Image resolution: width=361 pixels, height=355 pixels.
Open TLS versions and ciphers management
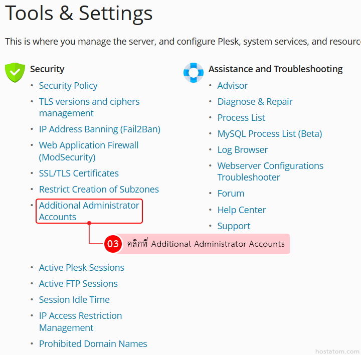tap(89, 107)
